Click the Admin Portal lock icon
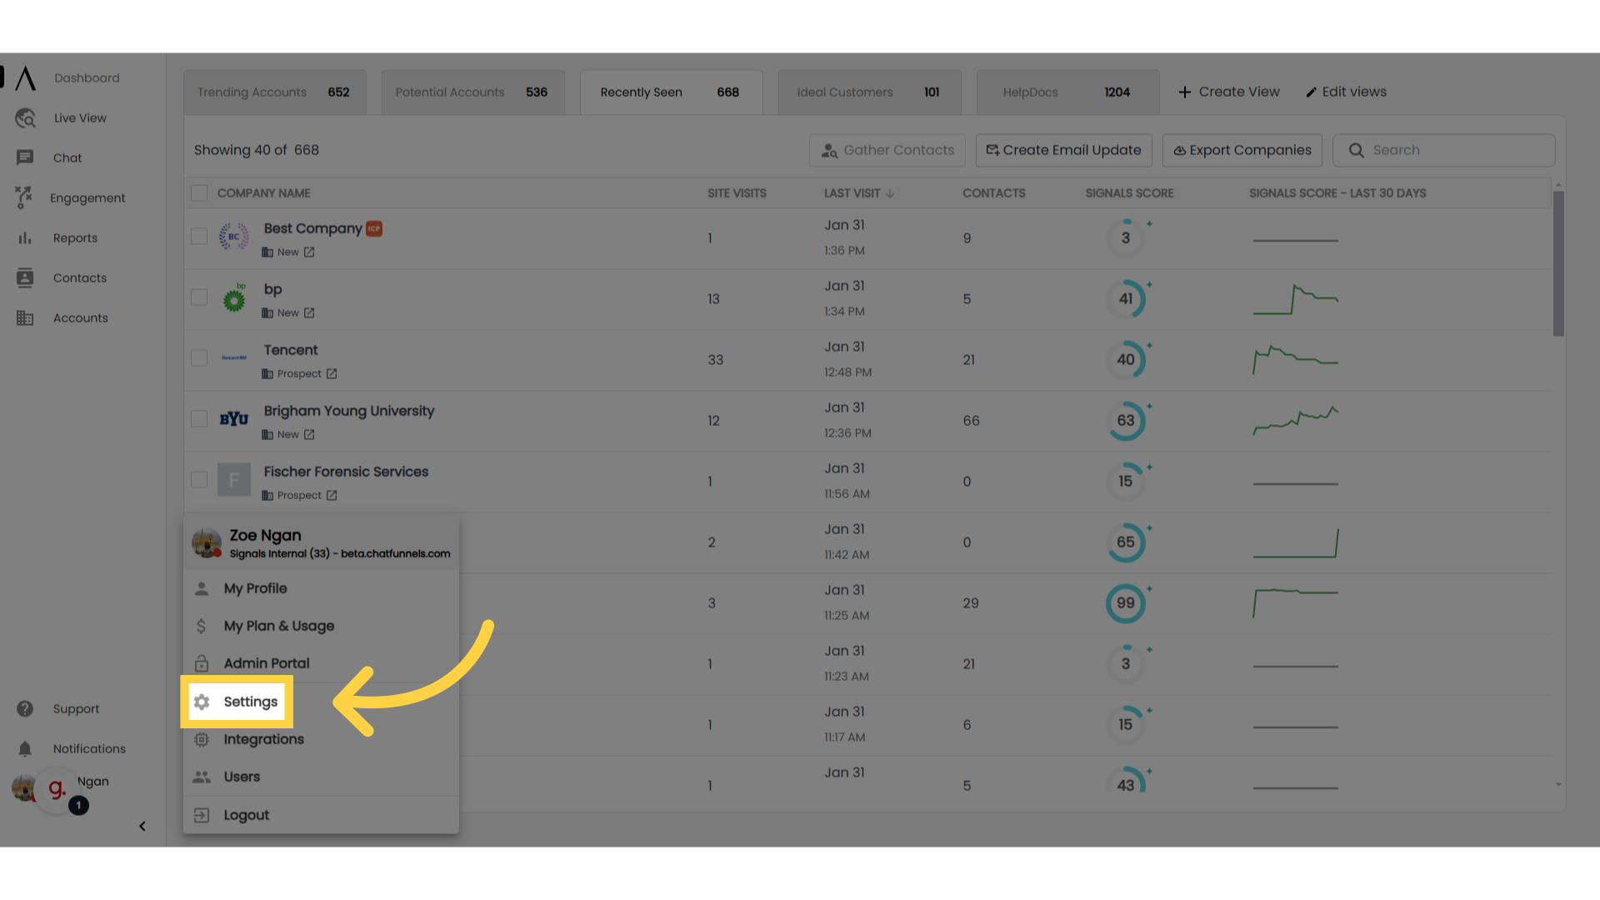 click(202, 663)
